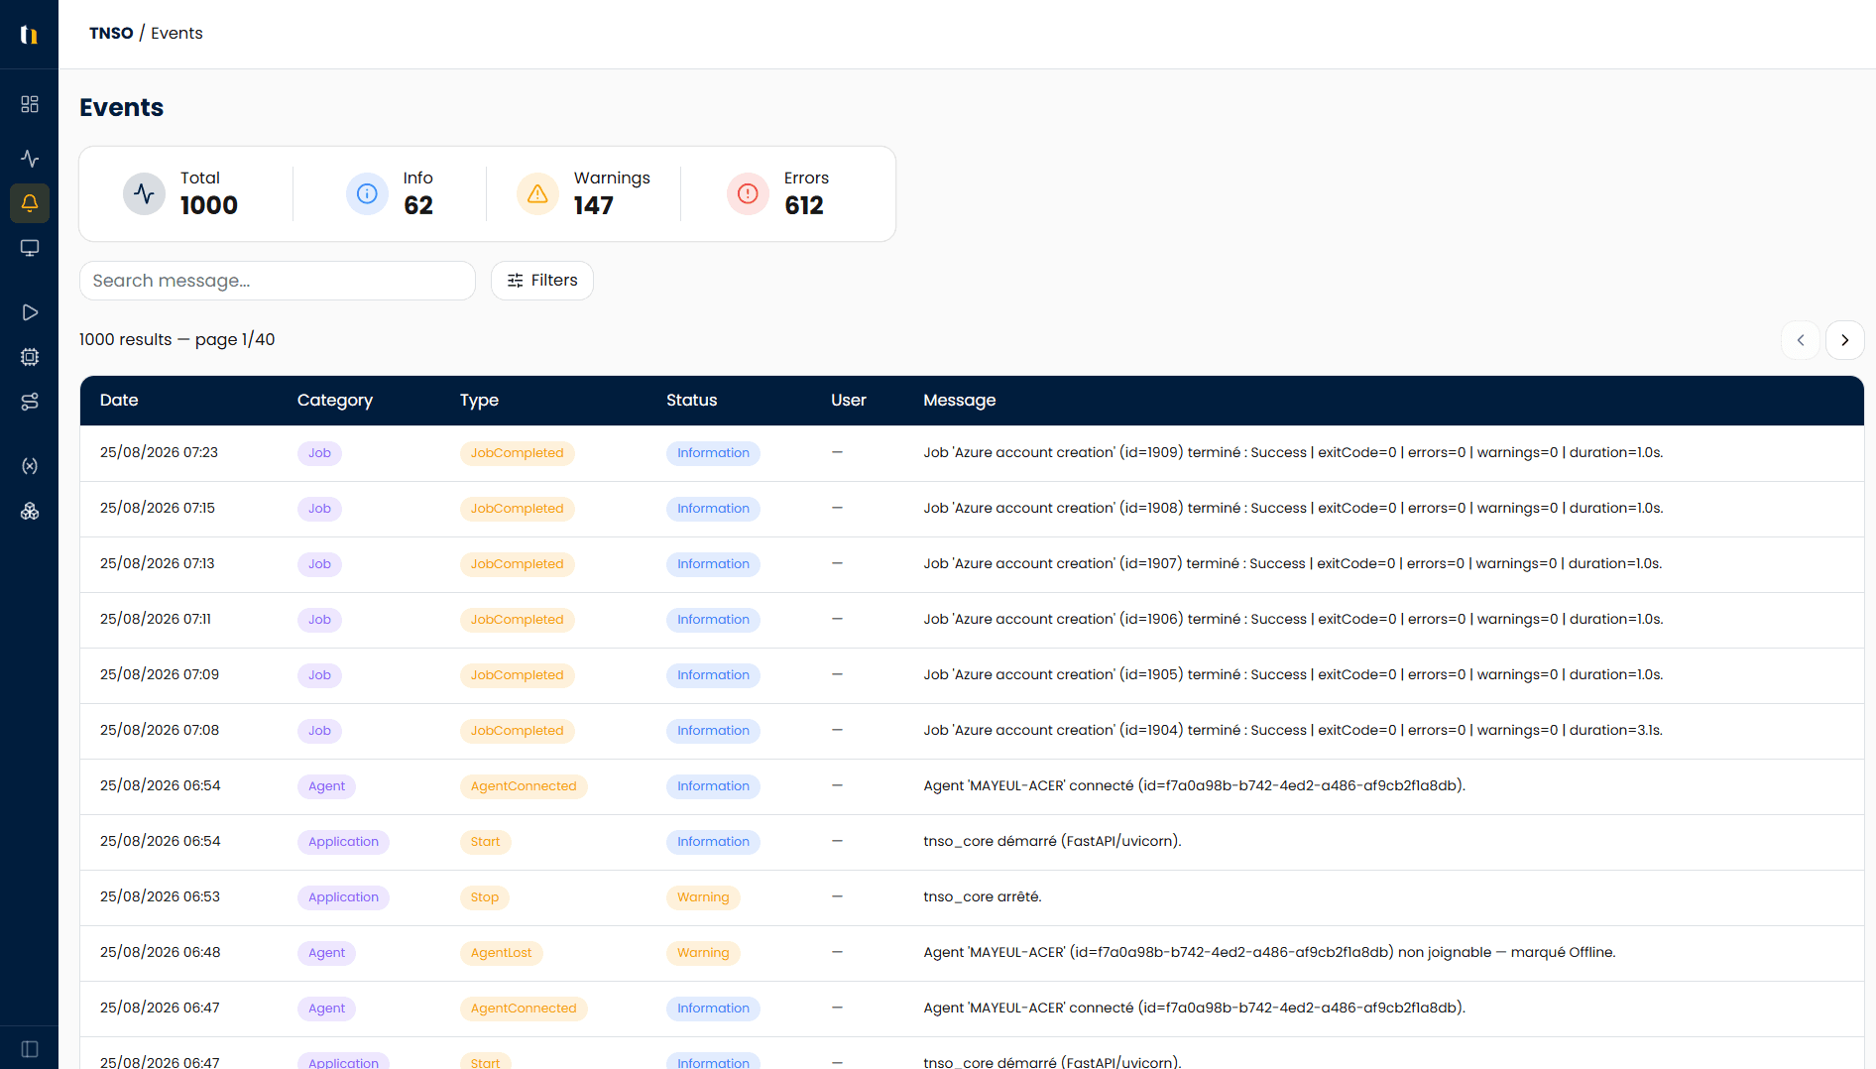Screen dimensions: 1876x1069
Task: Select the Warnings 147 stat card
Action: tap(584, 193)
